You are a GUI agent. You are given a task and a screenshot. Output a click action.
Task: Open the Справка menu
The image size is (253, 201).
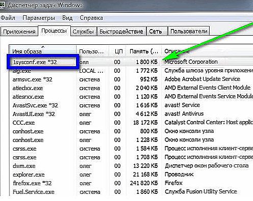[x=91, y=18]
